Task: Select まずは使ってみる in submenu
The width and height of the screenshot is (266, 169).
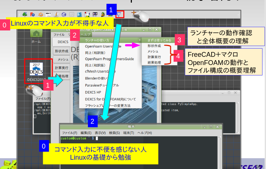Action: point(159,40)
